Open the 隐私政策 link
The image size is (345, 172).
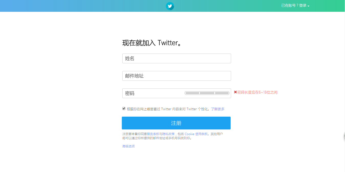pos(168,134)
